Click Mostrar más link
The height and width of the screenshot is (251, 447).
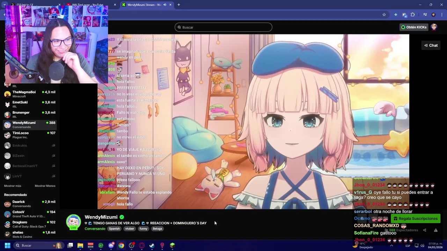[13, 186]
